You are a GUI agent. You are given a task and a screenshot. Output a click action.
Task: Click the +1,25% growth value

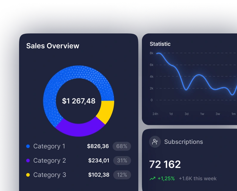click(166, 178)
